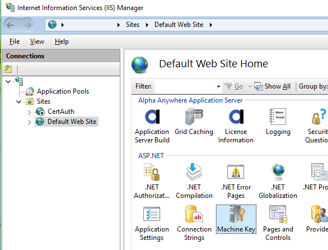This screenshot has height=250, width=328.
Task: Click the Default Web Site Home globe icon
Action: click(139, 65)
